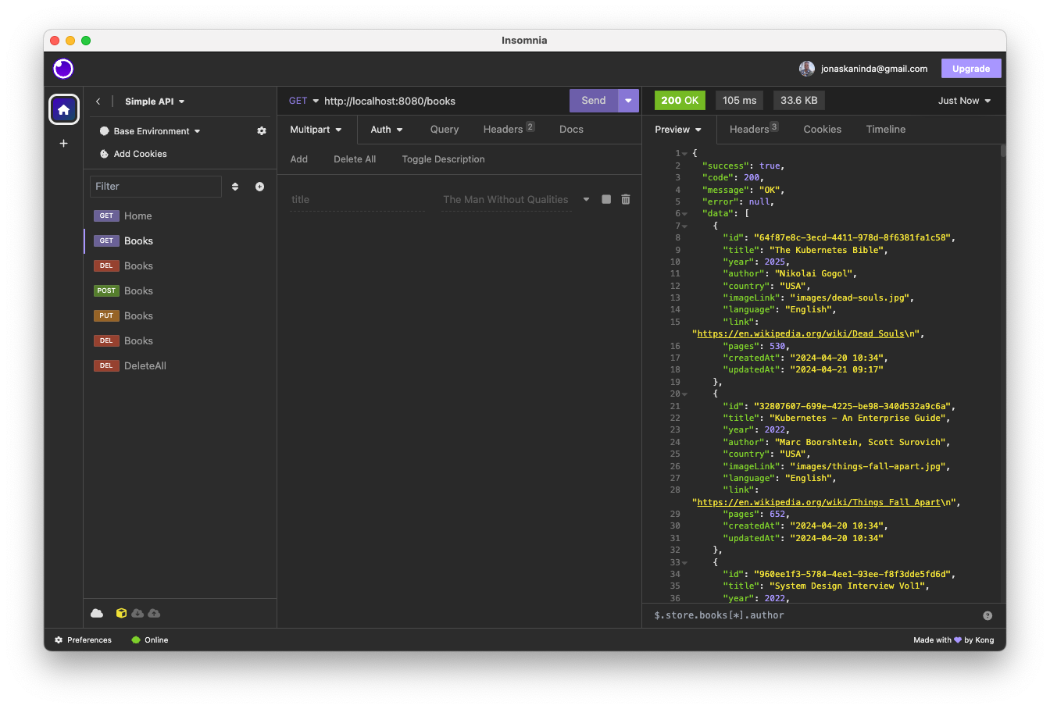Click the request URL field
The width and height of the screenshot is (1050, 709).
444,101
